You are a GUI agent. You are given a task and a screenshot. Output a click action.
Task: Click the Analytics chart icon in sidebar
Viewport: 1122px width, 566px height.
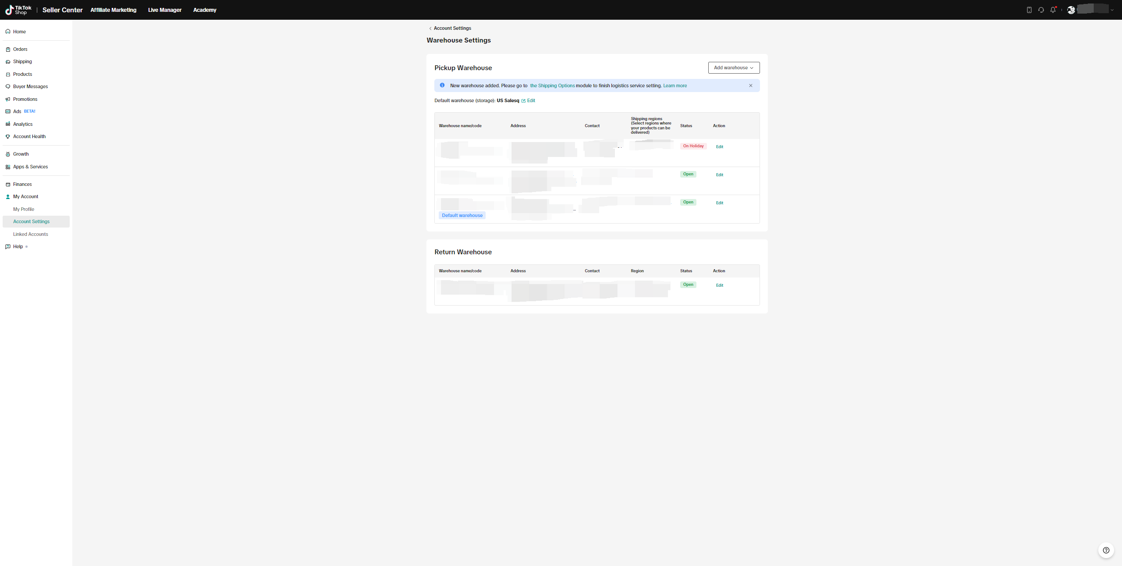tap(8, 124)
